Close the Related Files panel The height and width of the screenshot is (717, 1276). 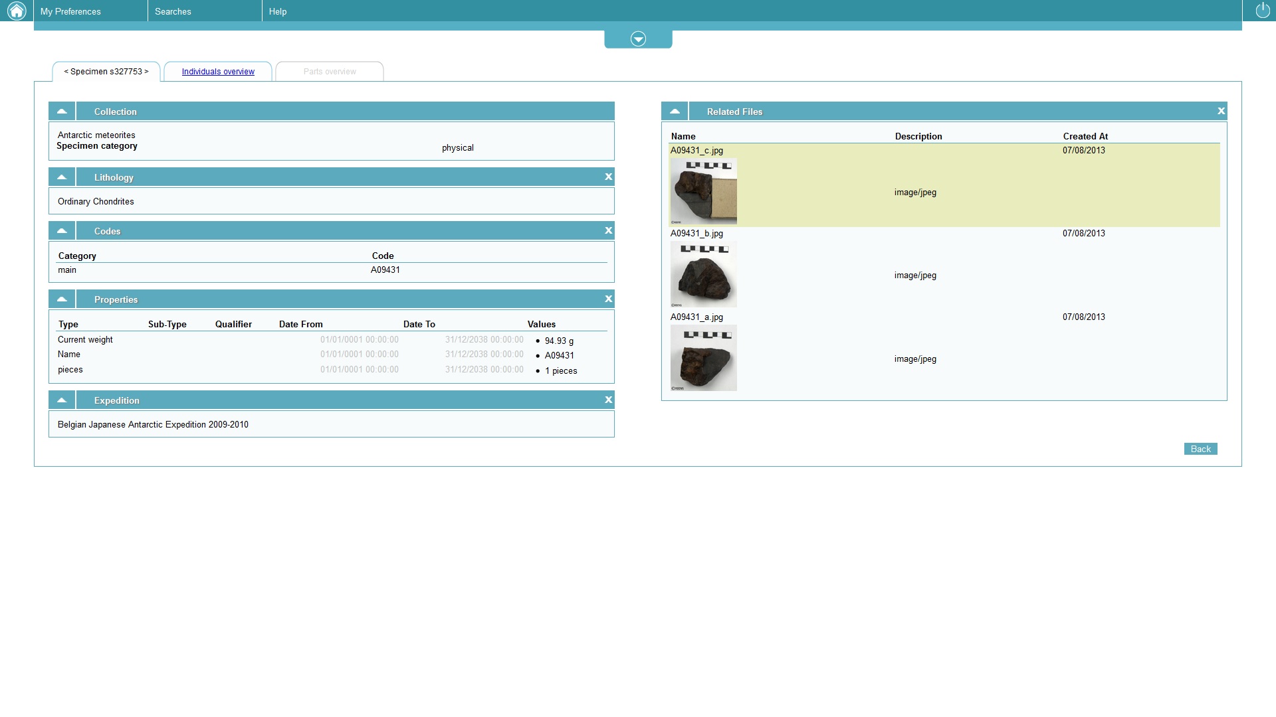pos(1221,112)
